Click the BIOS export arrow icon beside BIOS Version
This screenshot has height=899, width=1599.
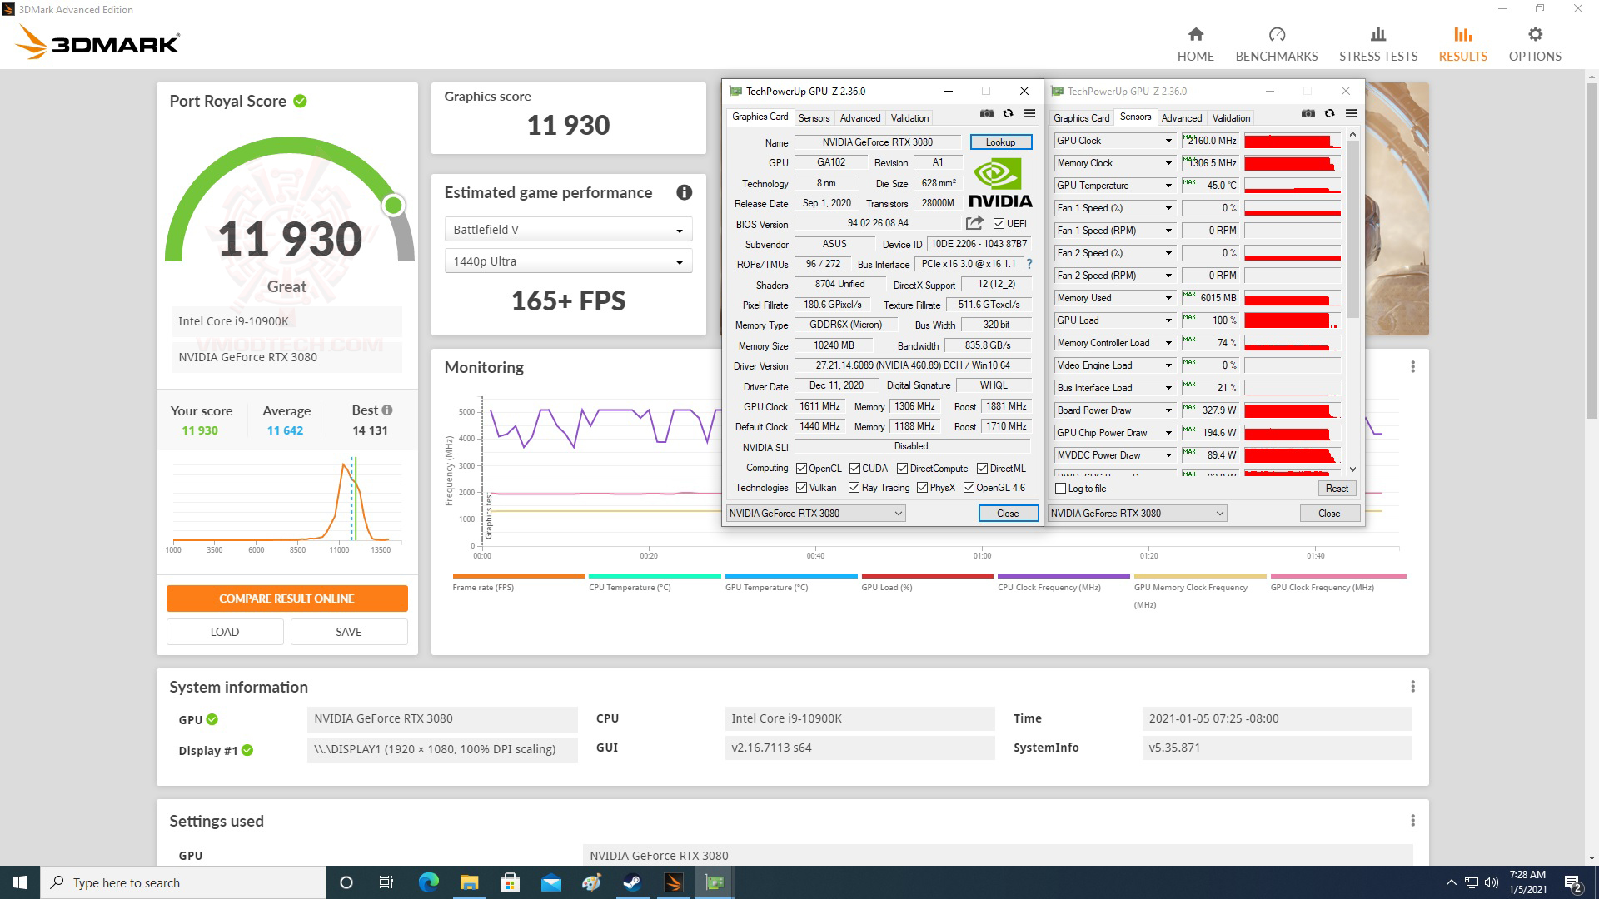tap(973, 223)
